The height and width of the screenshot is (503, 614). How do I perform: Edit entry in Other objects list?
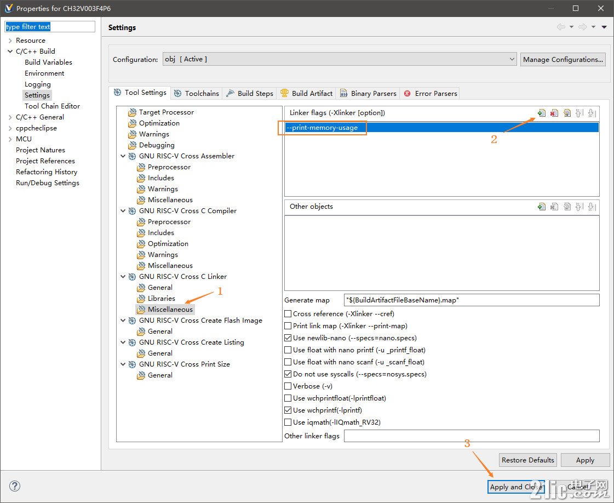pos(567,207)
